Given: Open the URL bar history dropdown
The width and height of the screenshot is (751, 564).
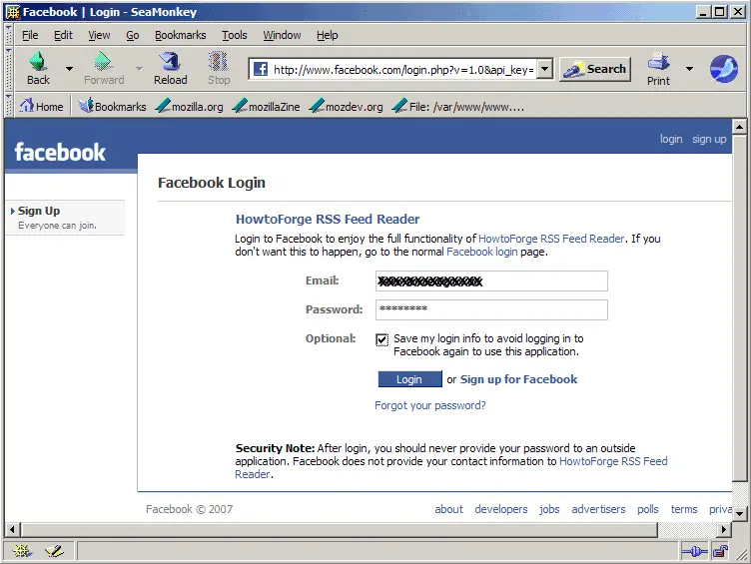Looking at the screenshot, I should pos(544,69).
